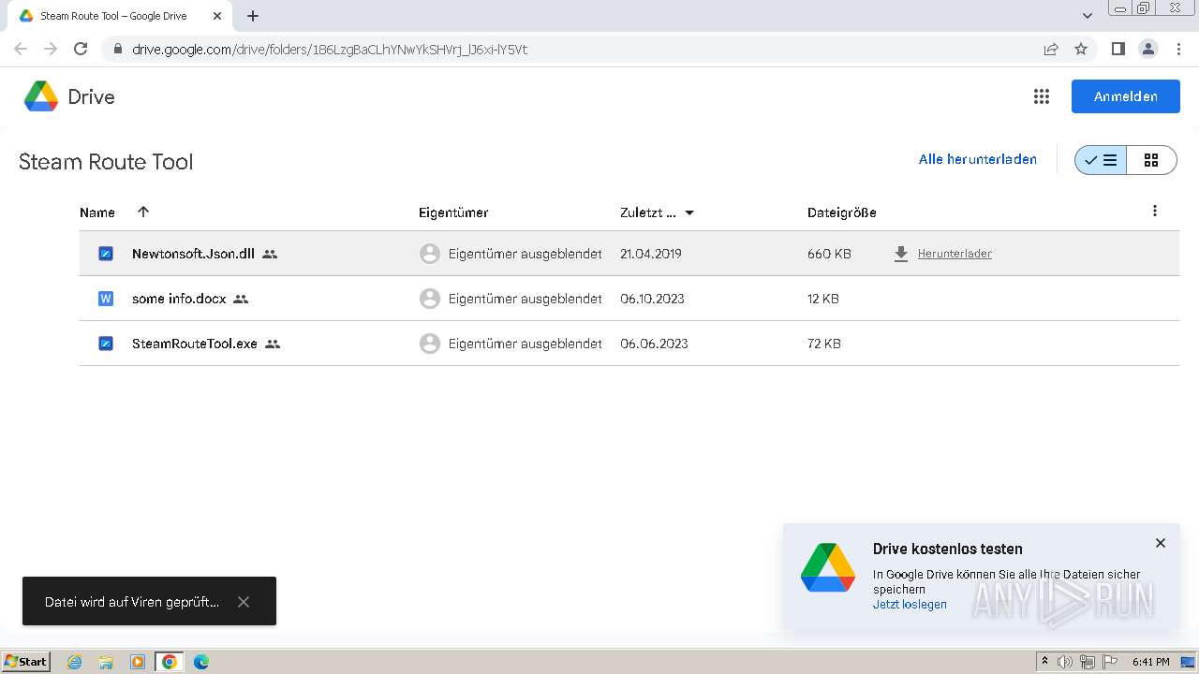Viewport: 1199px width, 674px height.
Task: Click the date 06.10.2023
Action: click(x=652, y=299)
